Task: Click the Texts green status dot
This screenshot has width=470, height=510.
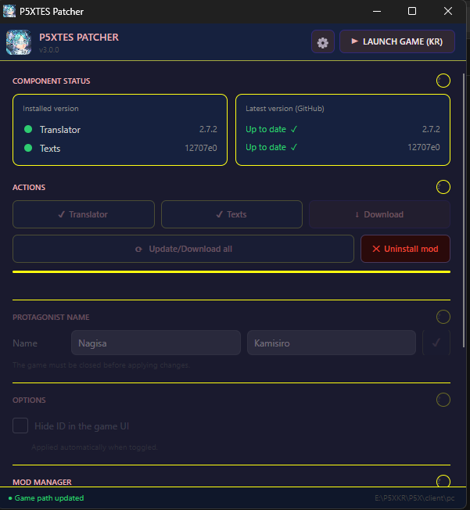Action: pos(28,148)
